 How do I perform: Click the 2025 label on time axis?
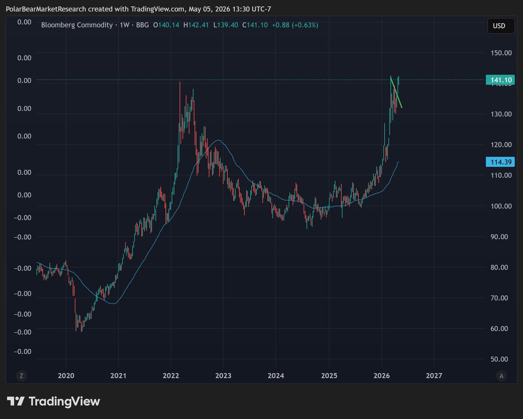(329, 375)
